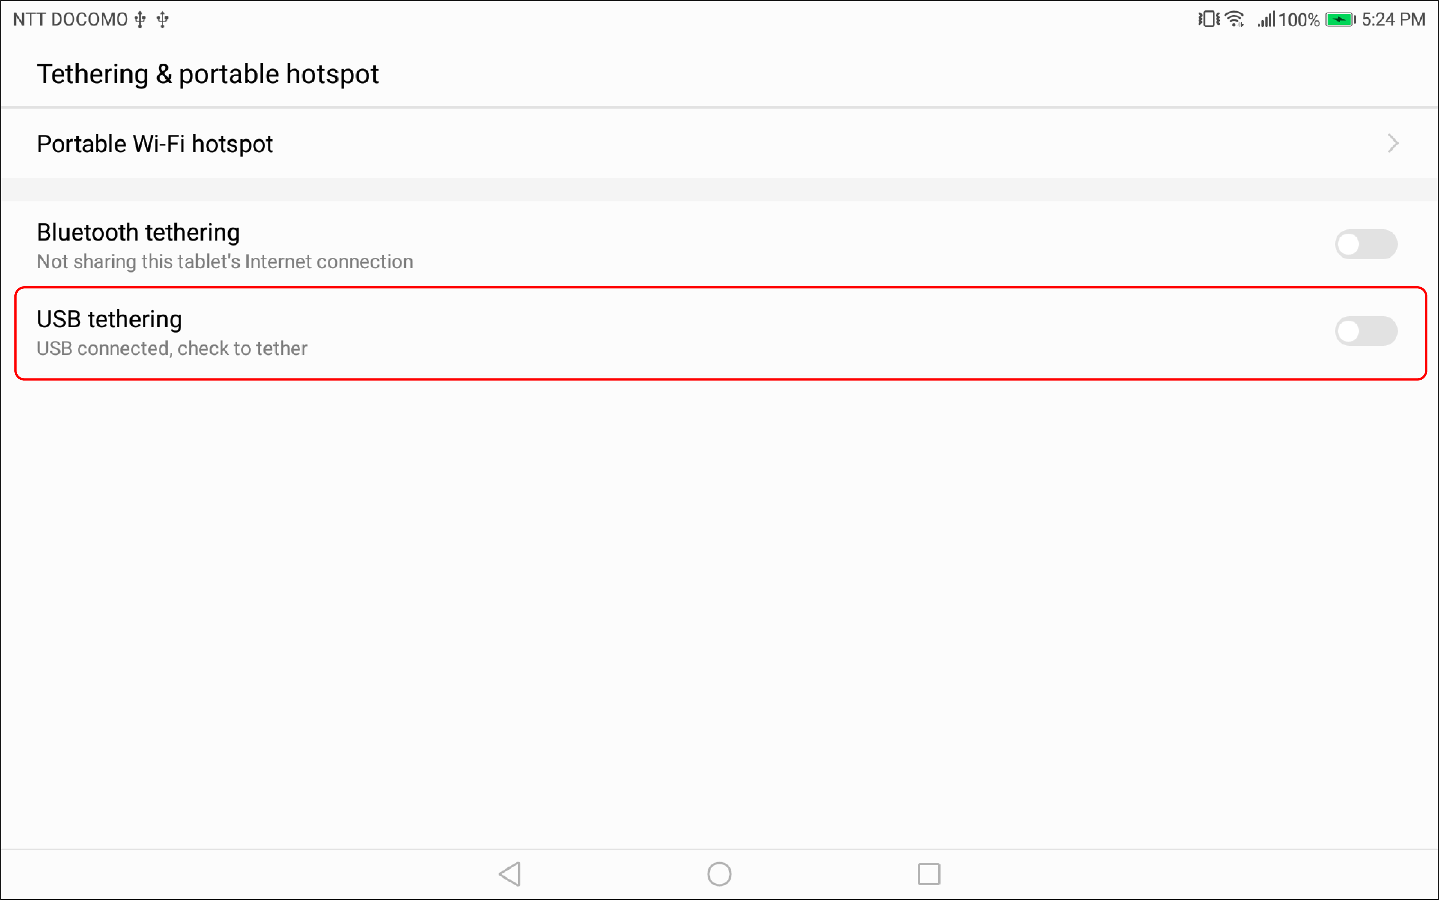The height and width of the screenshot is (900, 1439).
Task: Tap the first USB icon beside NTT DOCOMO
Action: [141, 20]
